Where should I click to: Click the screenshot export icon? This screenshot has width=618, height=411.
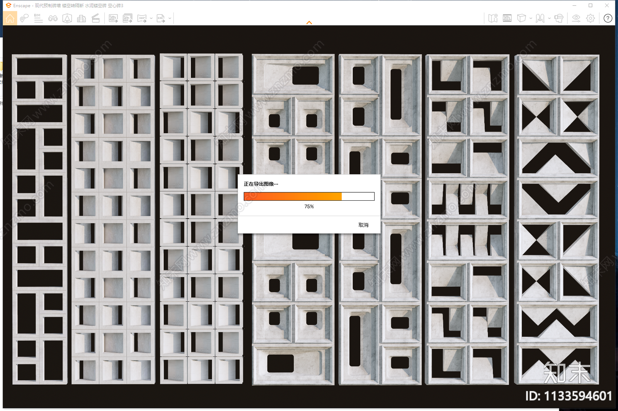click(113, 18)
